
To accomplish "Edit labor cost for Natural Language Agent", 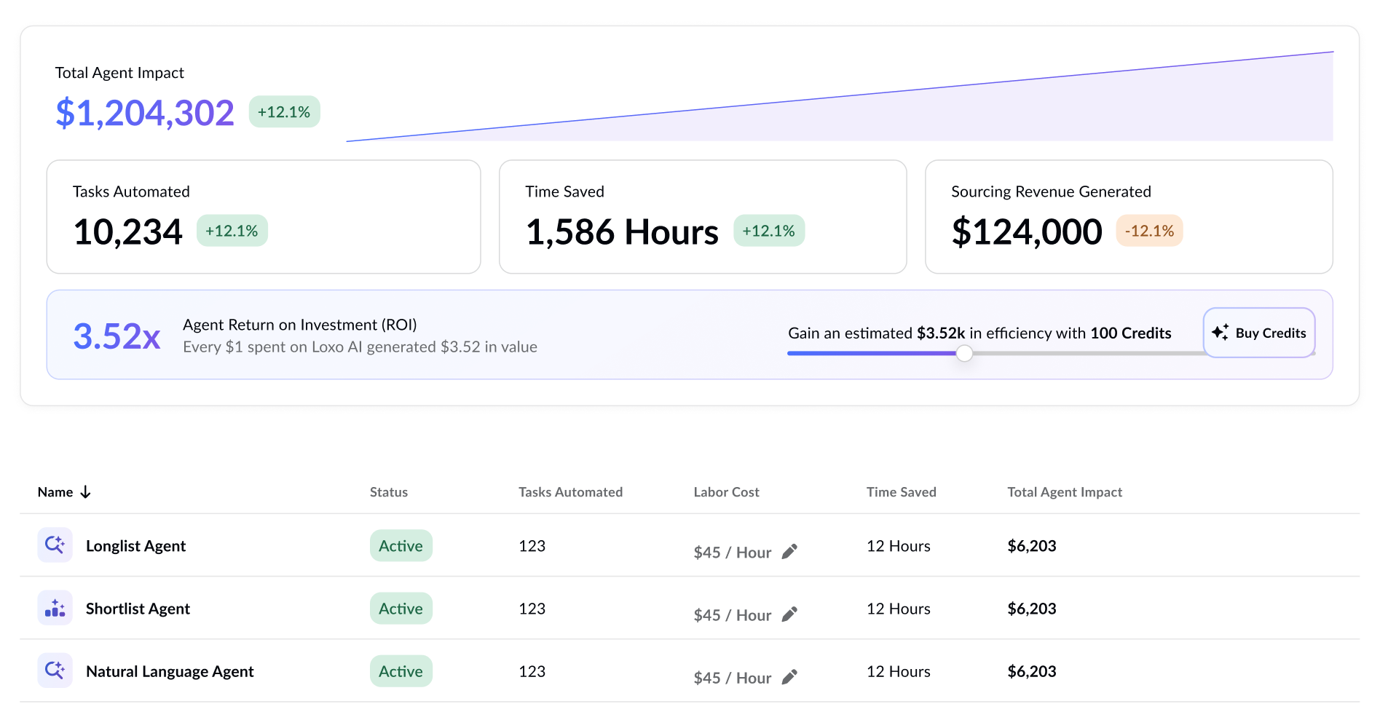I will (789, 677).
